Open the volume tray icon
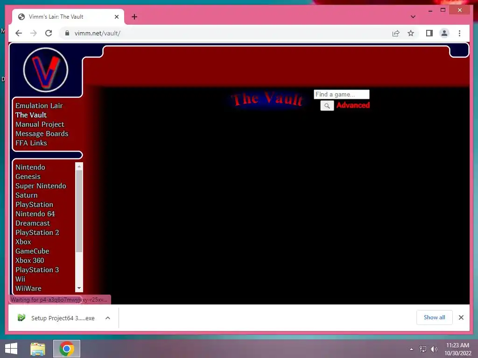478x358 pixels. (434, 349)
